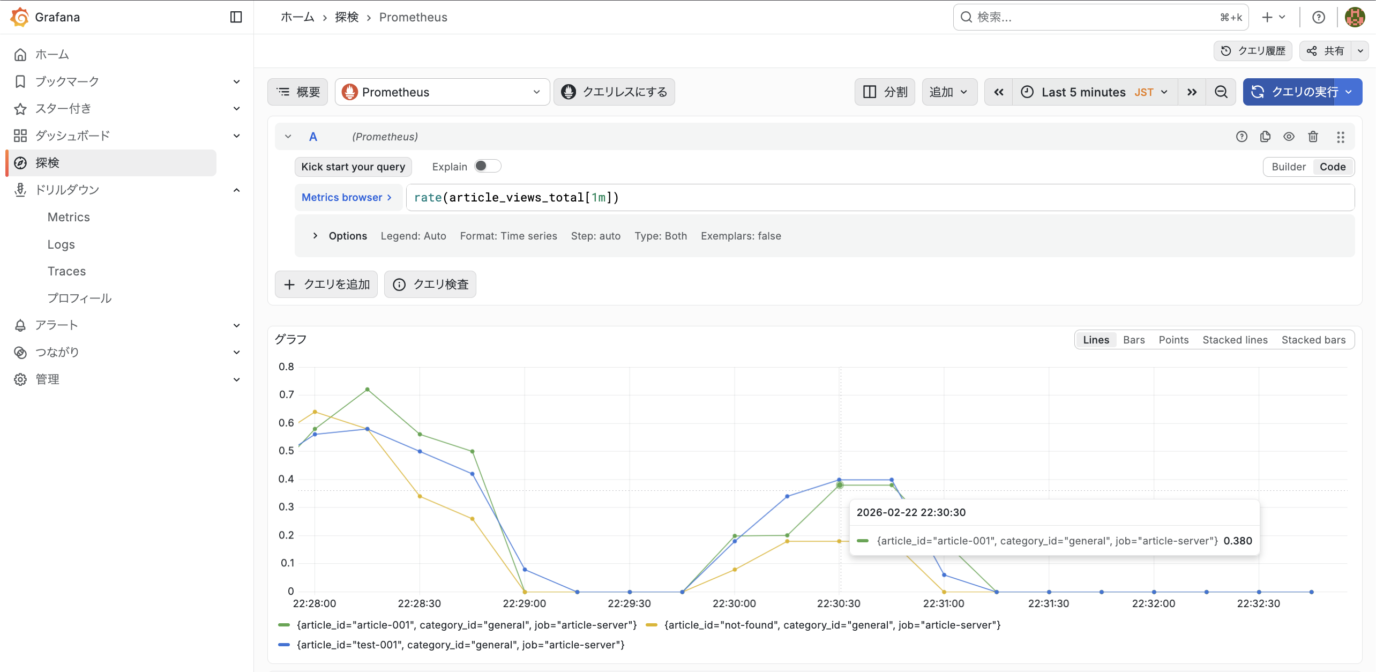Shift time range backward with double-left arrows
This screenshot has height=672, width=1376.
click(999, 92)
